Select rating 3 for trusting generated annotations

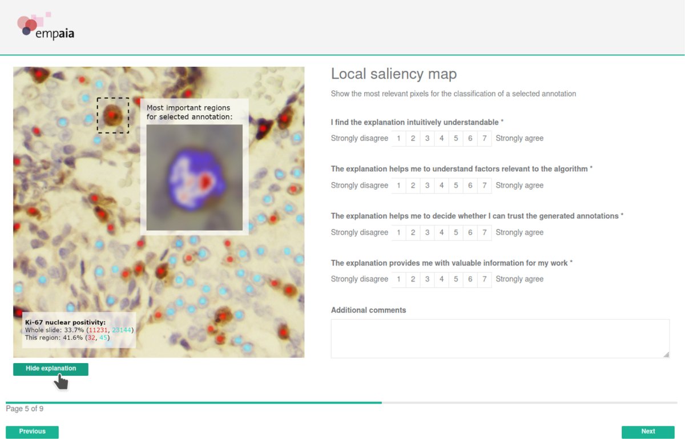click(427, 232)
